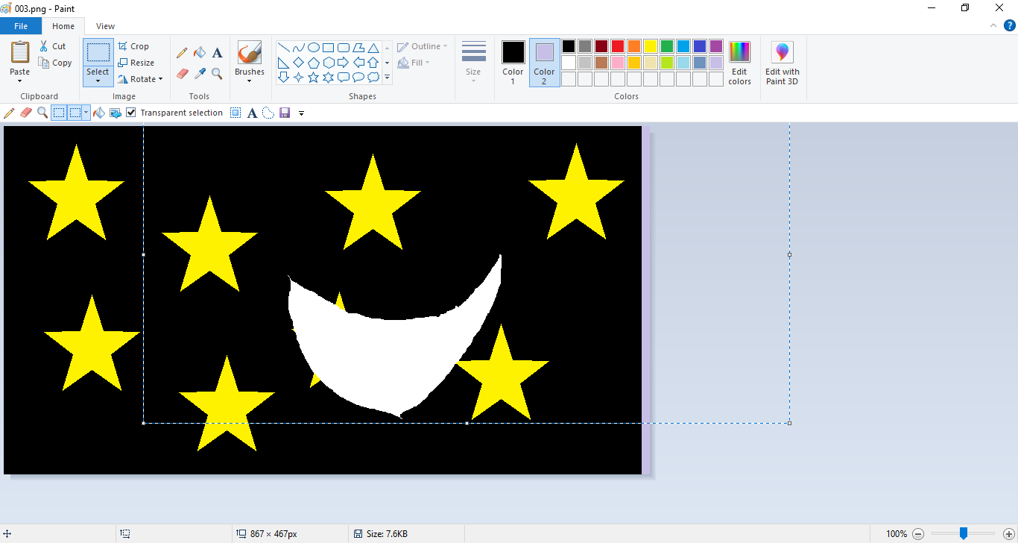Expand the Paste options dropdown arrow
The height and width of the screenshot is (543, 1018).
20,81
